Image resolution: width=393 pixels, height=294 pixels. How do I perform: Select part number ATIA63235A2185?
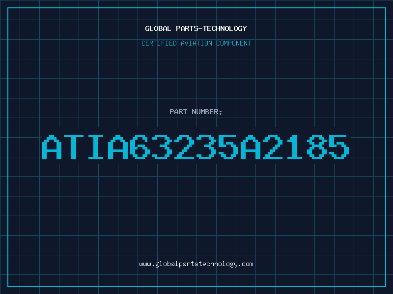click(195, 147)
